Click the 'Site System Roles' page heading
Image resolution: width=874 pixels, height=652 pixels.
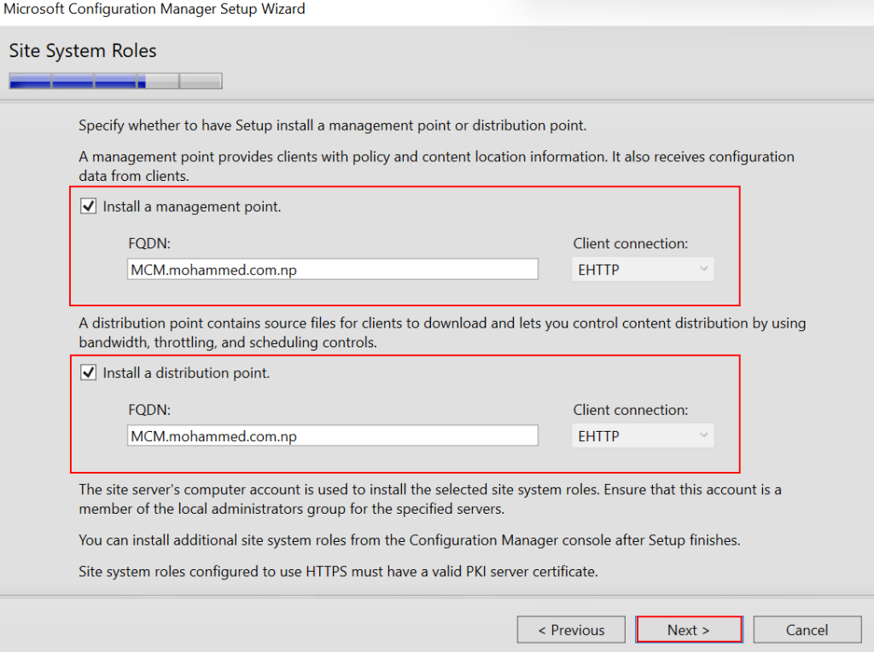[83, 51]
